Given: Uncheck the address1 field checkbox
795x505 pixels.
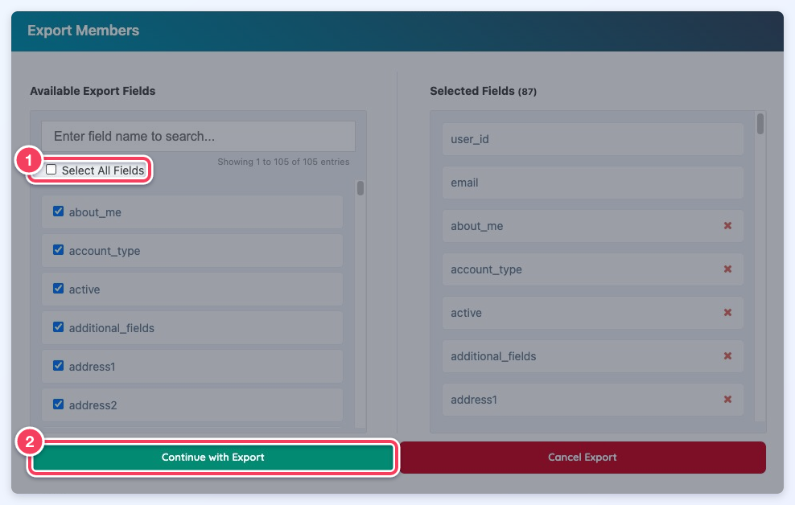Looking at the screenshot, I should tap(58, 365).
